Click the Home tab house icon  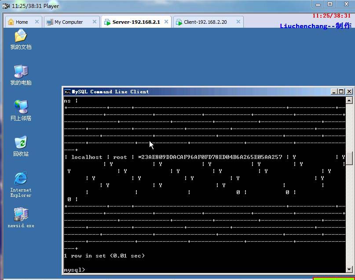coord(11,22)
